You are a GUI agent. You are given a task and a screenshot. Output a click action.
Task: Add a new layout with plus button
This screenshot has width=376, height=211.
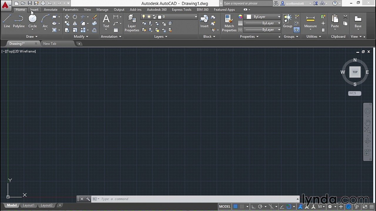[60, 205]
